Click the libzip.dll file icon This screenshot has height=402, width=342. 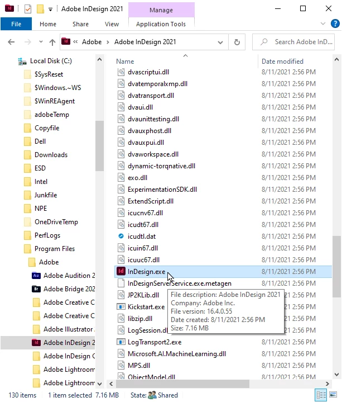pyautogui.click(x=121, y=318)
